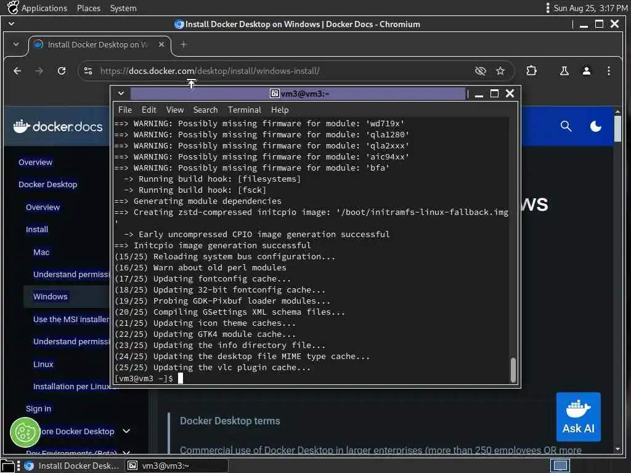Open Use the MSI installer link
Viewport: 631px width, 473px height.
pos(71,319)
